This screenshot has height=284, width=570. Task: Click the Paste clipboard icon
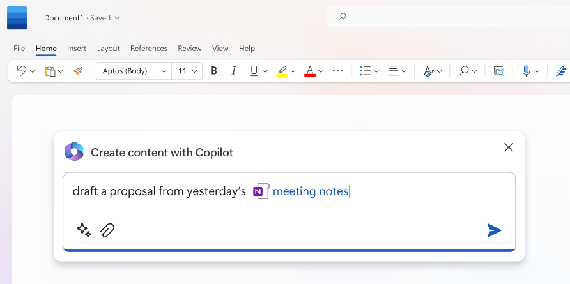(50, 71)
